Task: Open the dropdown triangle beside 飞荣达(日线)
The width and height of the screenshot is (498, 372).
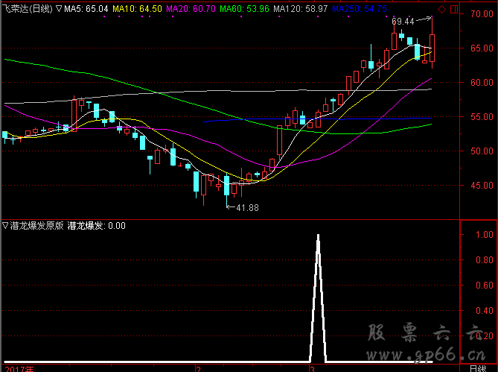Action: click(59, 9)
